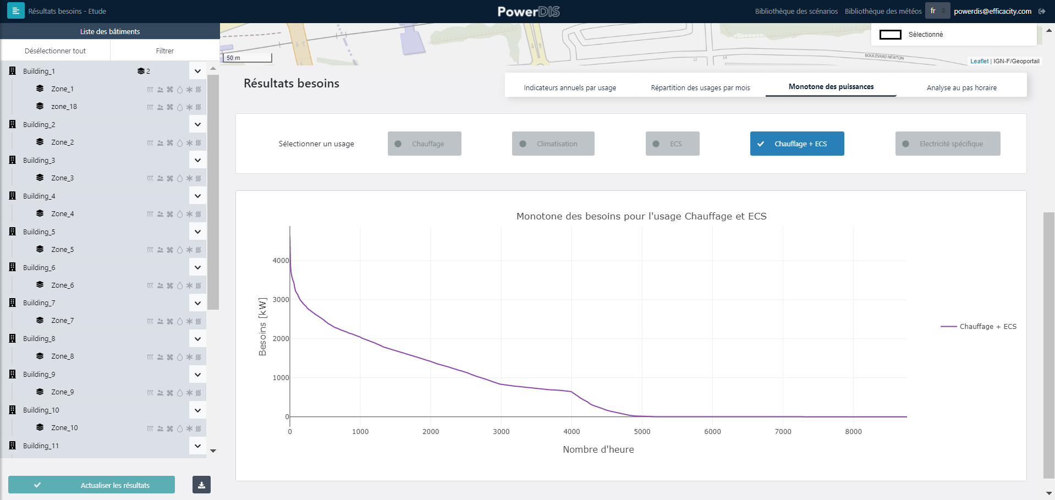Image resolution: width=1055 pixels, height=500 pixels.
Task: Toggle the Chauffage + ECS usage option
Action: (797, 144)
